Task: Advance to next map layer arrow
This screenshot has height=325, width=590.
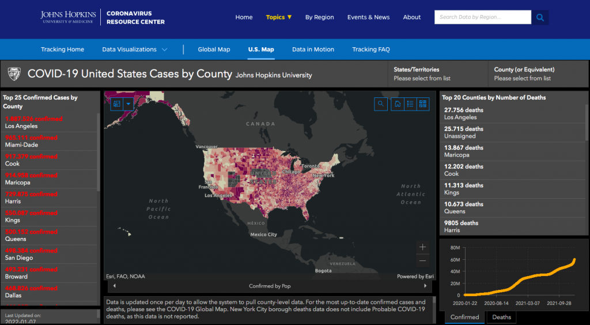Action: tap(427, 286)
